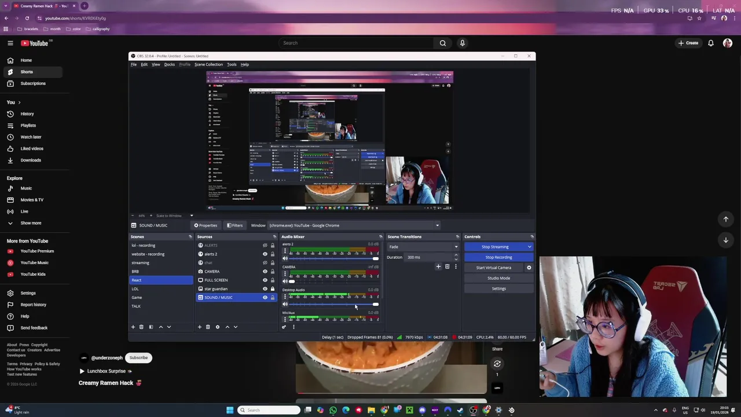The height and width of the screenshot is (417, 741).
Task: Click the YouTube search magnifier button
Action: coord(442,43)
